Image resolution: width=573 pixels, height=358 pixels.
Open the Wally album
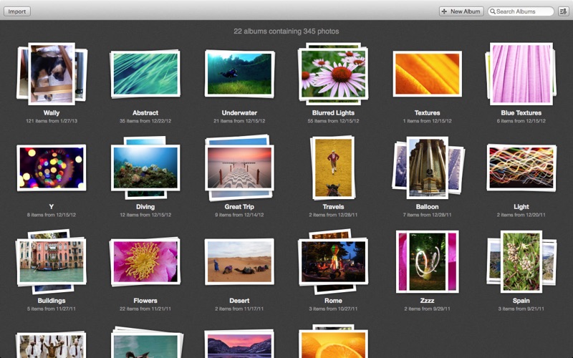52,74
